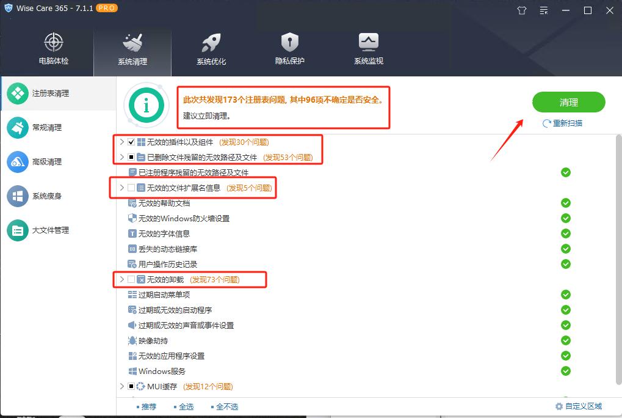Click the green 清理 button
Screen dimensions: 622x418
(568, 102)
